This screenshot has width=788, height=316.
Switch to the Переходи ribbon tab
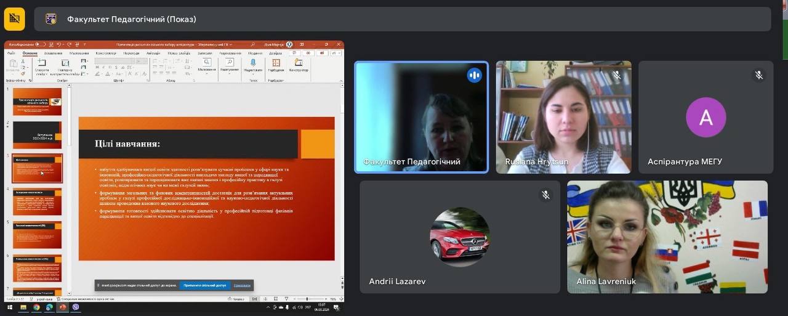coord(131,53)
